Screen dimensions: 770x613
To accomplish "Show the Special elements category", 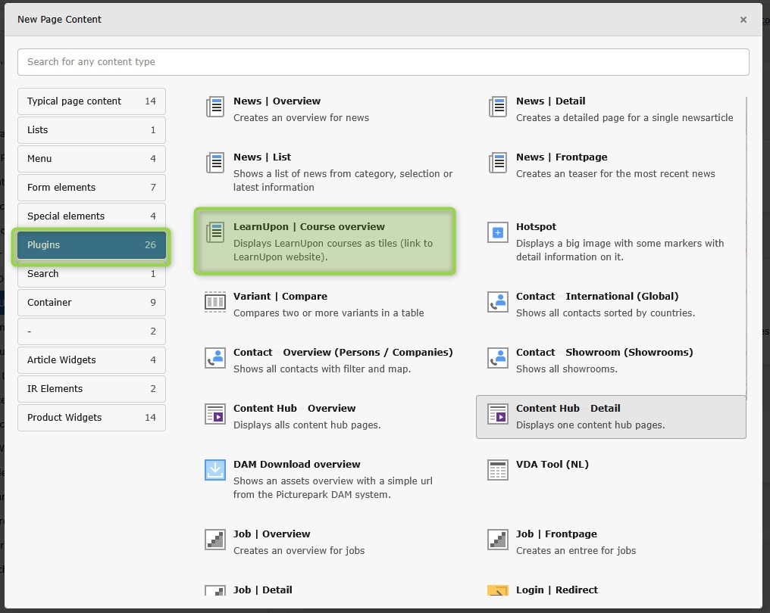I will [92, 216].
